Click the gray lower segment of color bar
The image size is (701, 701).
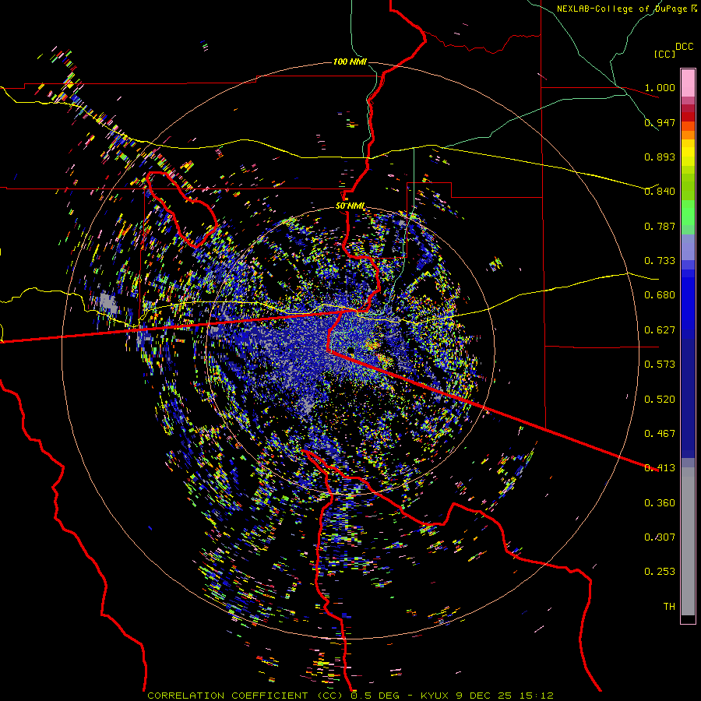688,541
